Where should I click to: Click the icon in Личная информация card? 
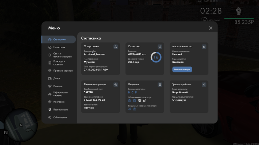(116, 85)
